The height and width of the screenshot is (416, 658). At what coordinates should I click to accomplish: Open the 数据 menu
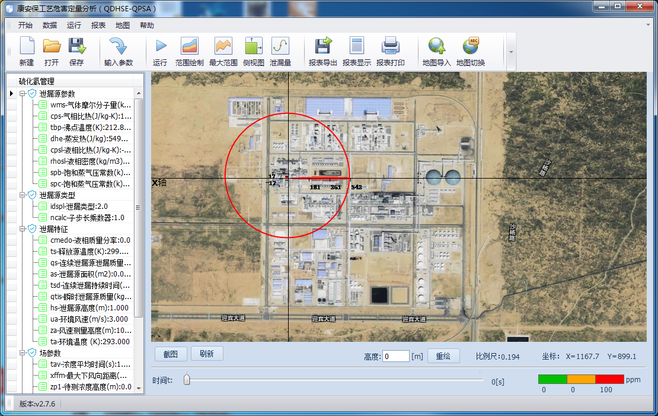point(50,26)
